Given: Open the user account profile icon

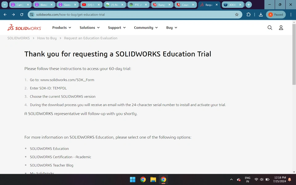Looking at the screenshot, I should click(x=281, y=27).
